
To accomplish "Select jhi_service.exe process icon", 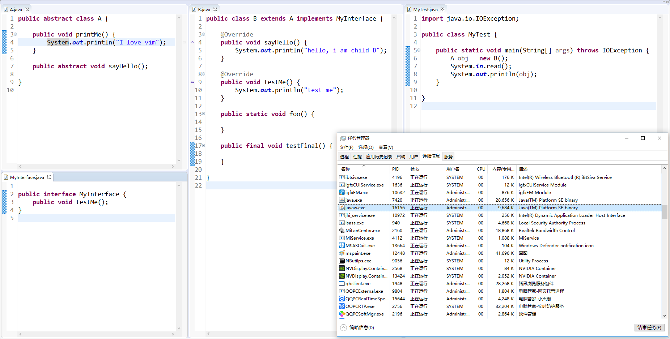I will tap(342, 215).
